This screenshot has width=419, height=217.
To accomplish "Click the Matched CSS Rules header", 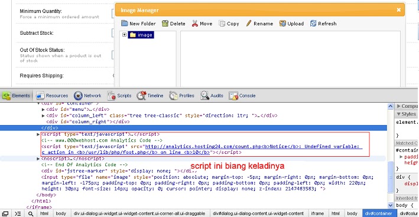I will click(407, 143).
